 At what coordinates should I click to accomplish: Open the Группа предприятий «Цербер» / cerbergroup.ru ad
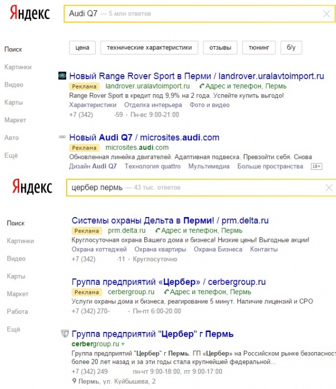169,282
